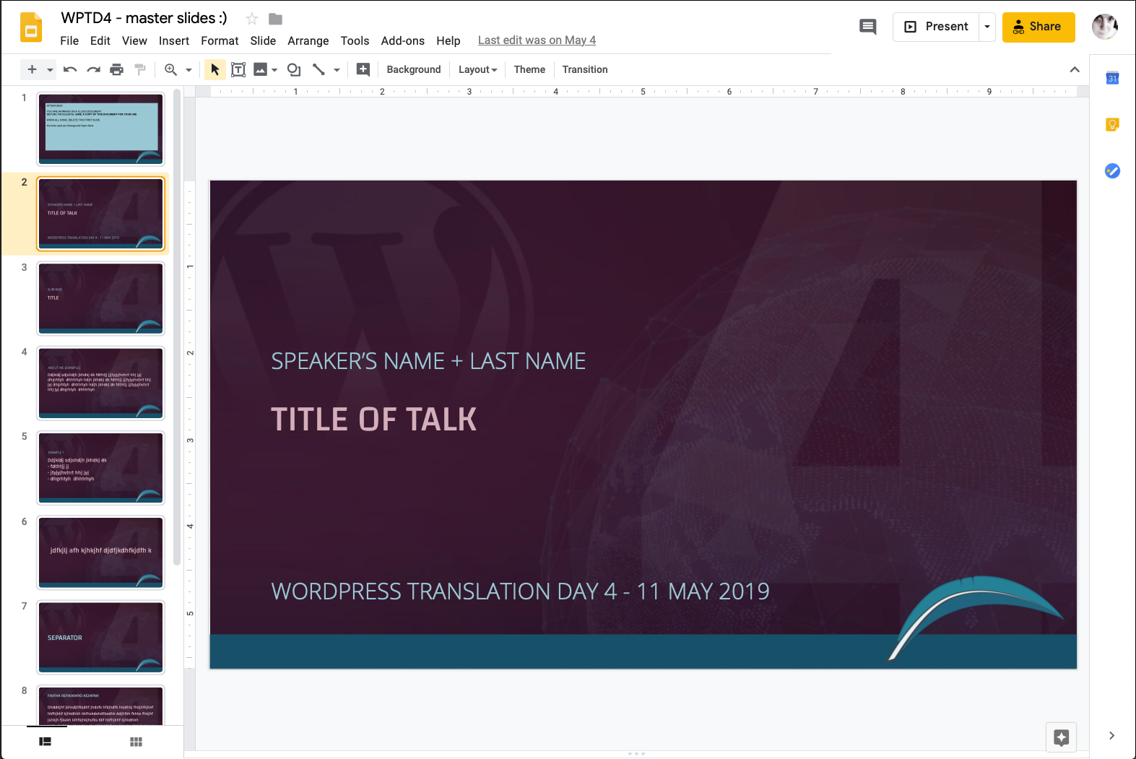The width and height of the screenshot is (1136, 759).
Task: Click the print icon
Action: point(116,69)
